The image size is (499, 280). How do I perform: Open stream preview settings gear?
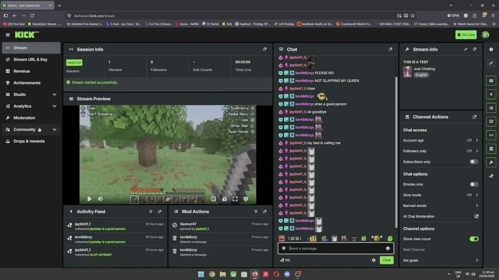tap(246, 199)
